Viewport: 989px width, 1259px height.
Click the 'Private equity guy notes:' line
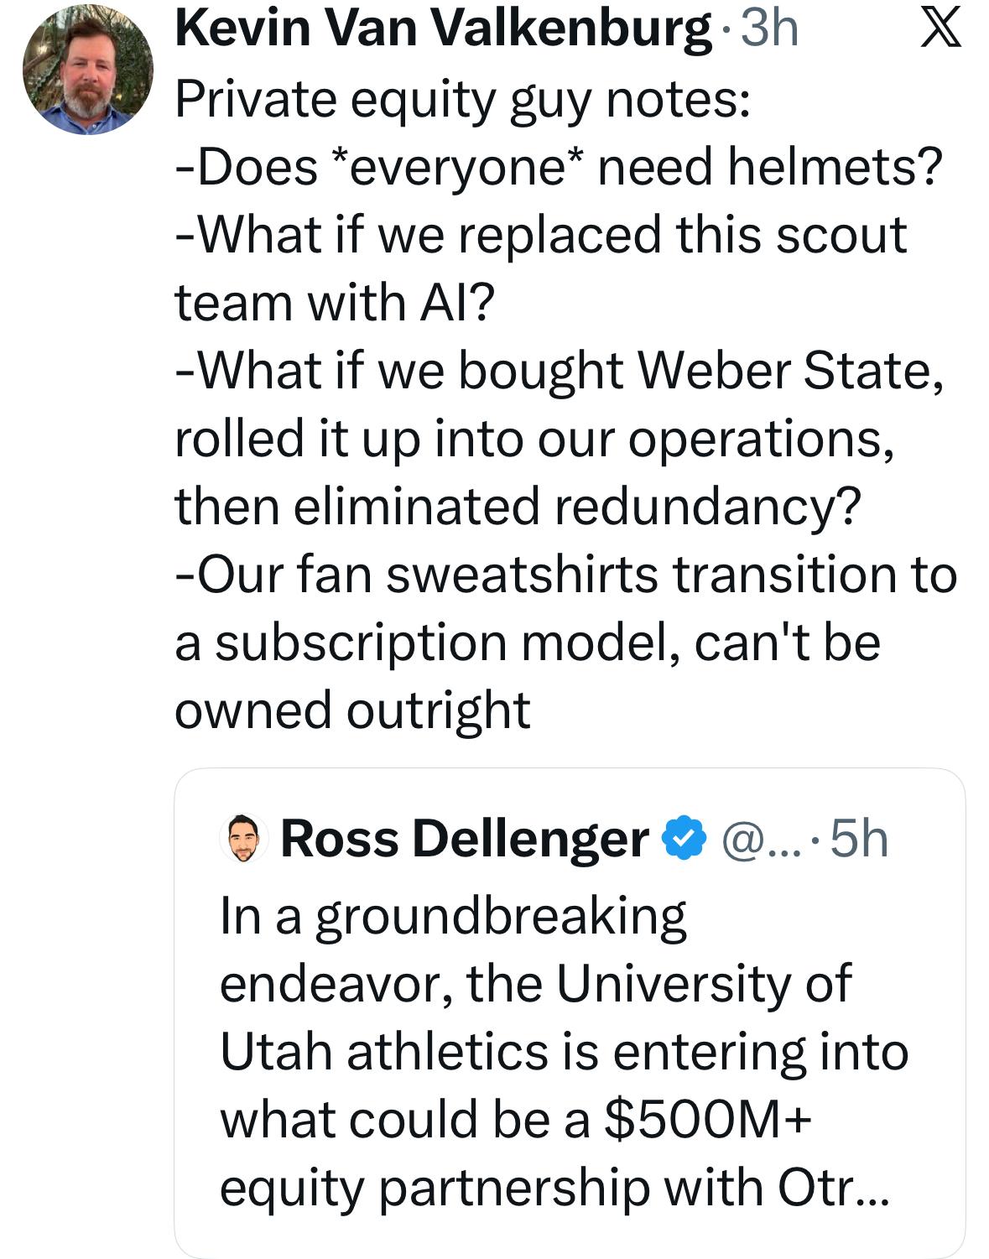[x=462, y=99]
